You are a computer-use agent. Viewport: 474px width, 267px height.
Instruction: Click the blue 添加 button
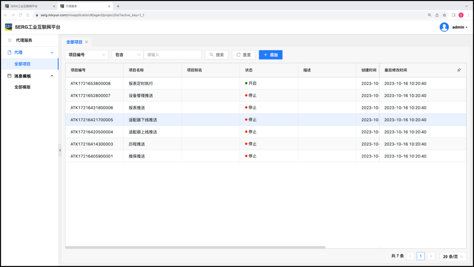[x=270, y=55]
